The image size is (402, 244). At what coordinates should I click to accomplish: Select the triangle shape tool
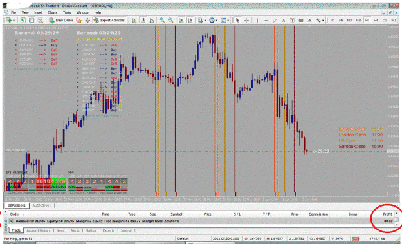[x=310, y=20]
